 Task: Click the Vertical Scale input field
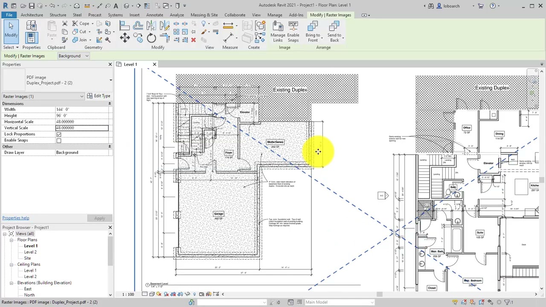coord(82,128)
